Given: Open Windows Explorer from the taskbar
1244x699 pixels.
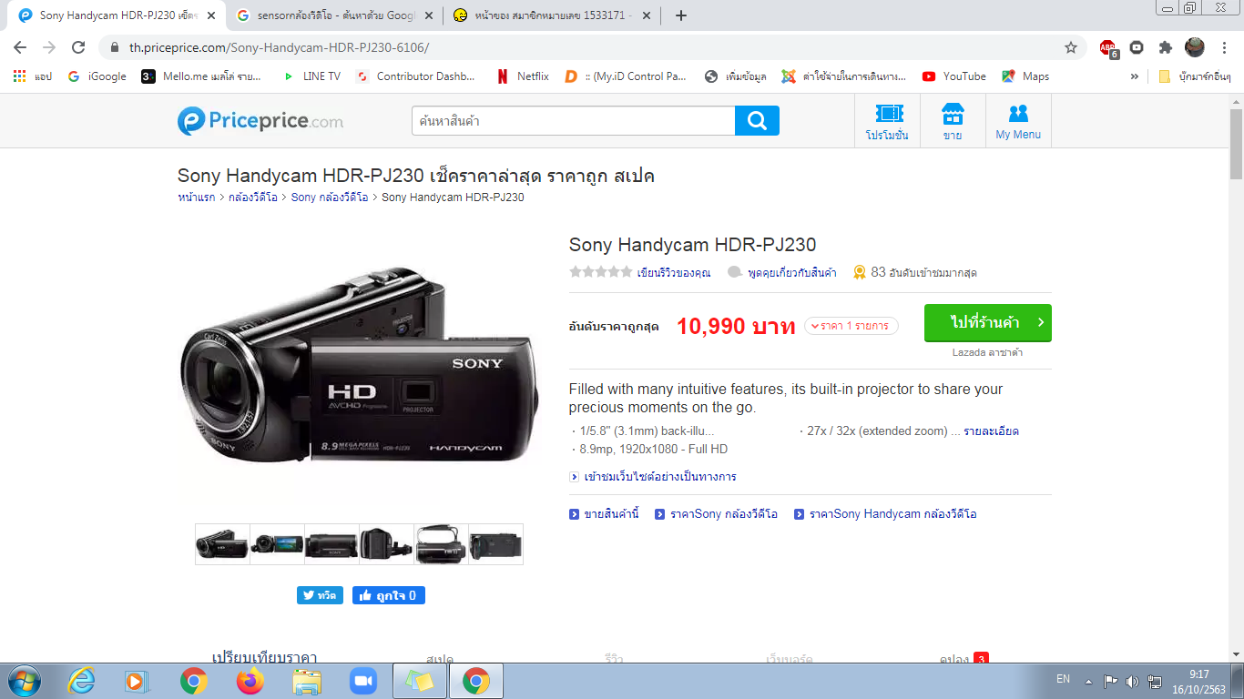Looking at the screenshot, I should 307,681.
